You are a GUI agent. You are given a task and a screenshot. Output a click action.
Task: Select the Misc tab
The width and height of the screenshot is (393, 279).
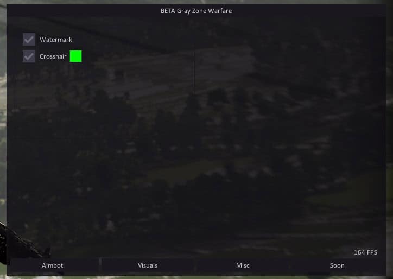pos(243,265)
